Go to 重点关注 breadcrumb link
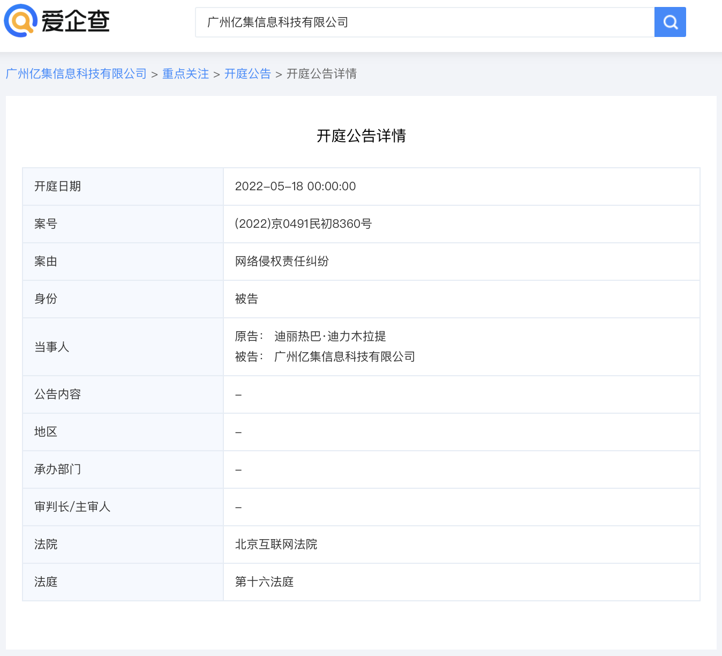 (186, 73)
